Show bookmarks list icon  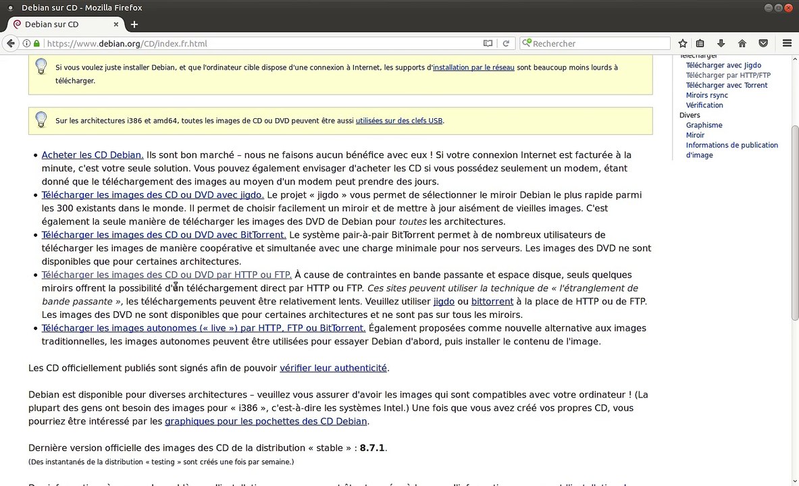(700, 43)
